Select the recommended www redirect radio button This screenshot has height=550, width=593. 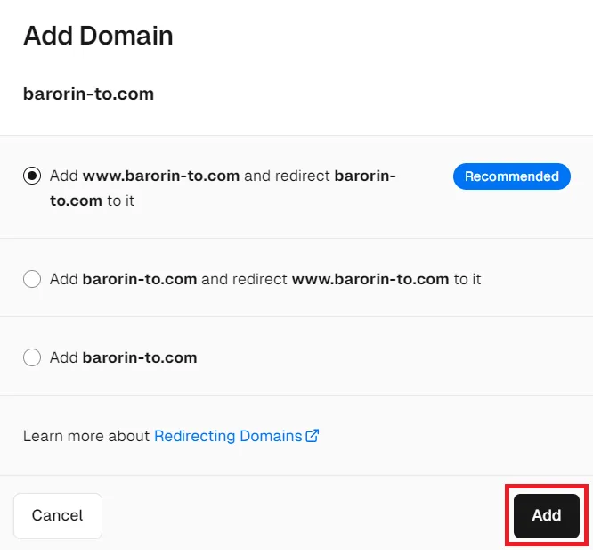point(32,176)
